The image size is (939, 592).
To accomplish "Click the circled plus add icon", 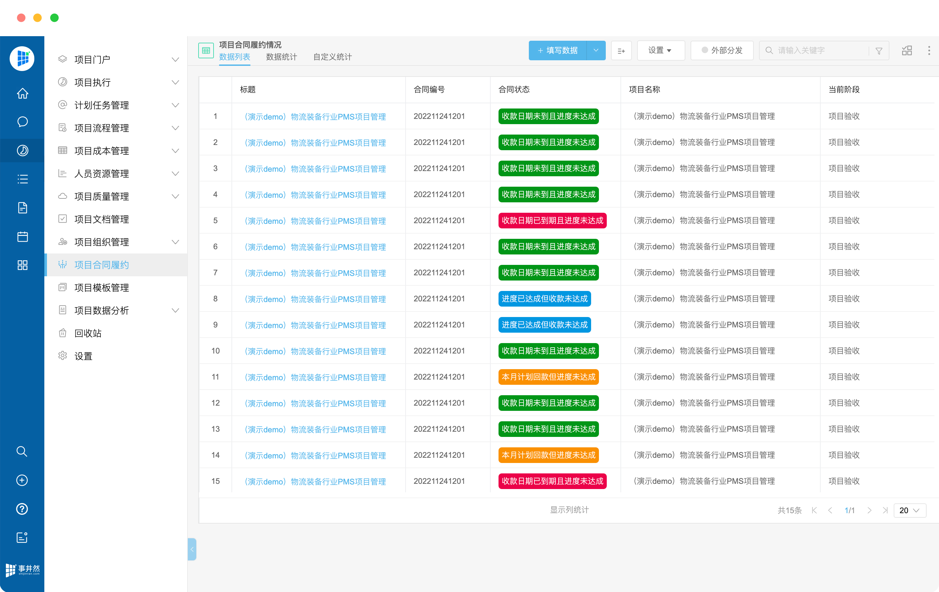I will [22, 480].
